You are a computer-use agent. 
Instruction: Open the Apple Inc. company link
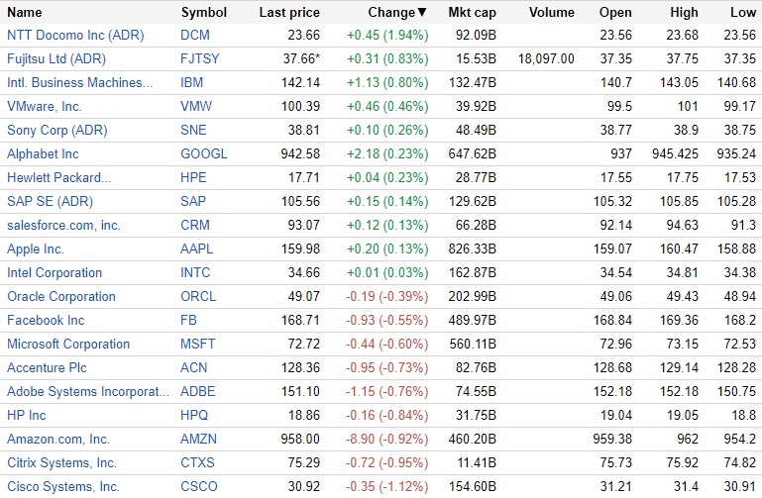[36, 249]
